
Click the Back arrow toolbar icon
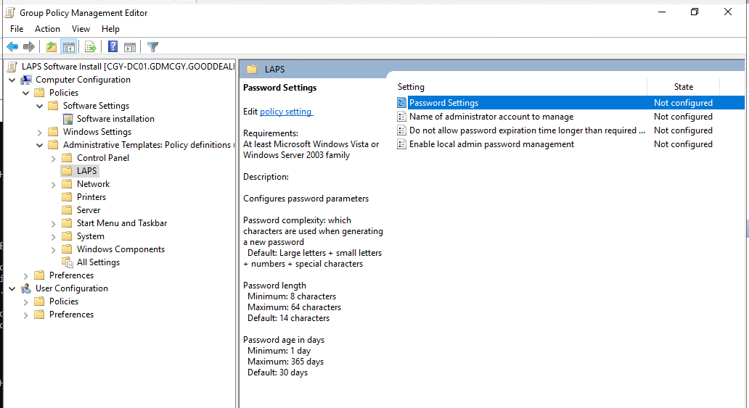tap(12, 47)
